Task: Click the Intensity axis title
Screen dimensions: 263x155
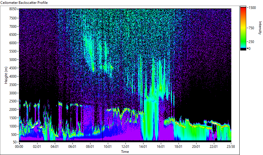Action: (x=260, y=28)
